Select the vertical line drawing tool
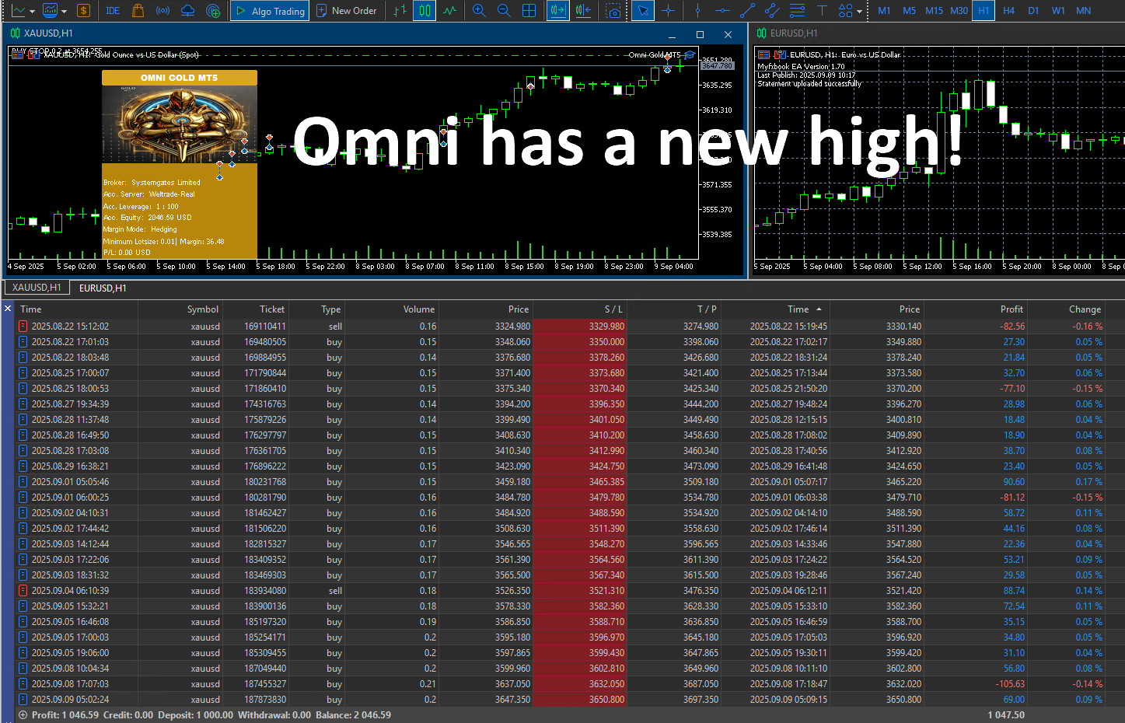 [697, 11]
